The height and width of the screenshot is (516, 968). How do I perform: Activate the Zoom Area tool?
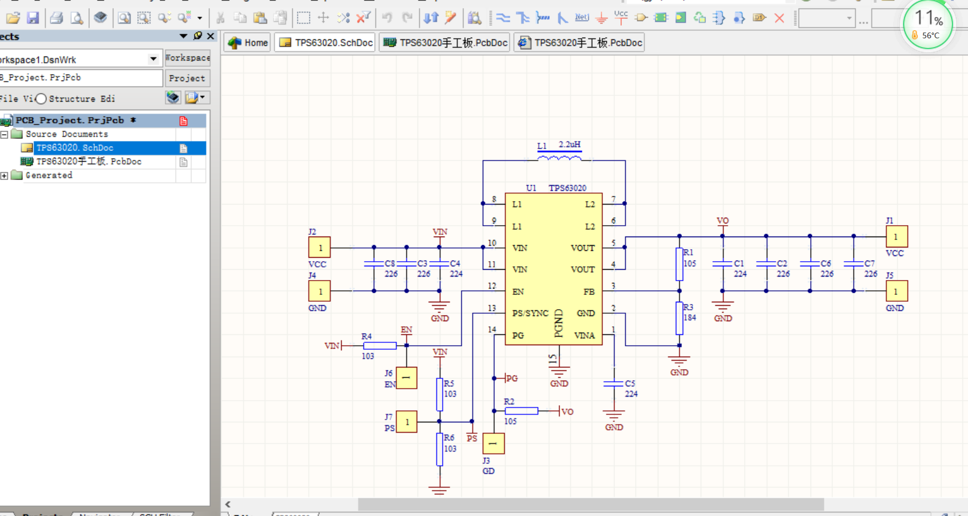(144, 18)
